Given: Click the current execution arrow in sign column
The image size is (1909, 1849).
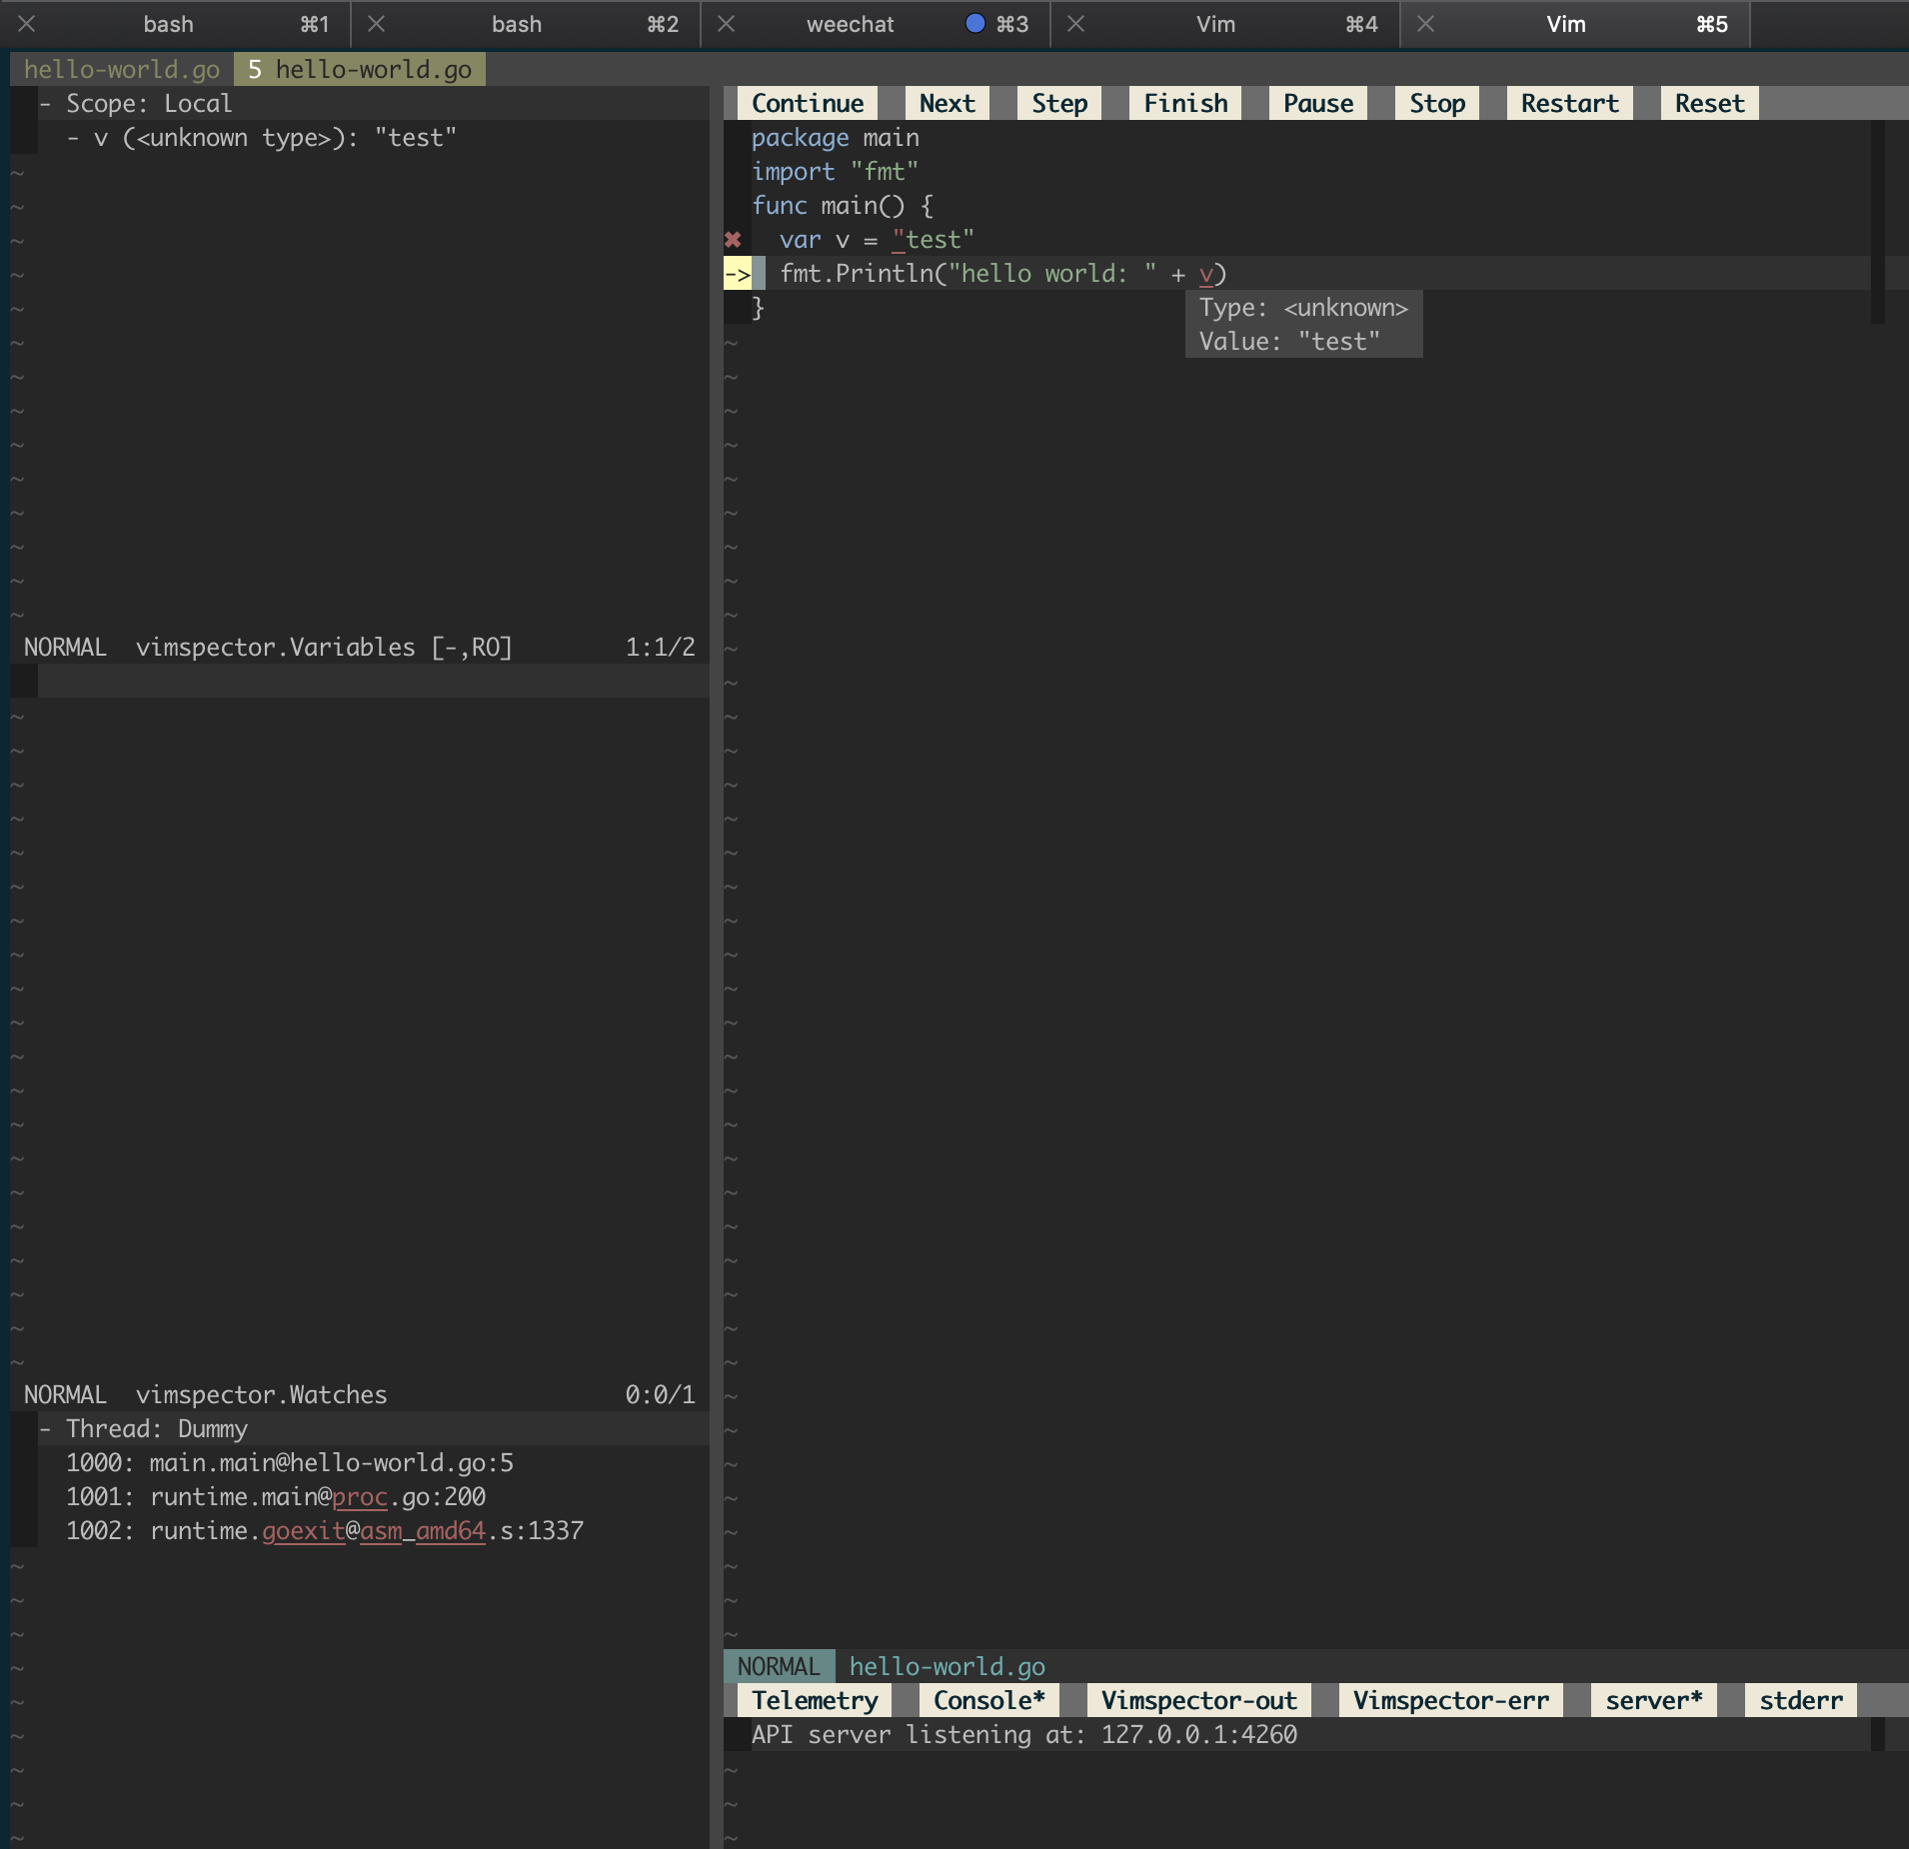Looking at the screenshot, I should click(x=738, y=273).
